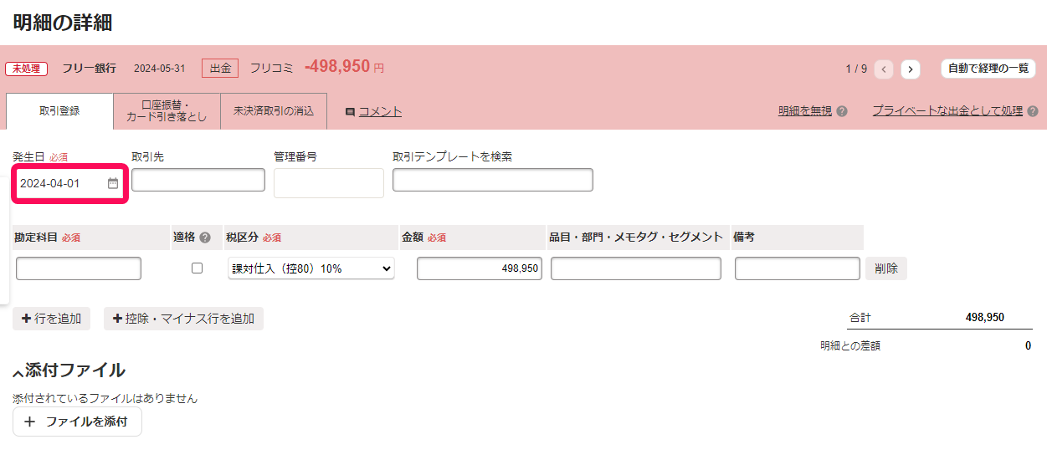The height and width of the screenshot is (465, 1047).
Task: Click help icon next to 明細を無視
Action: [842, 111]
